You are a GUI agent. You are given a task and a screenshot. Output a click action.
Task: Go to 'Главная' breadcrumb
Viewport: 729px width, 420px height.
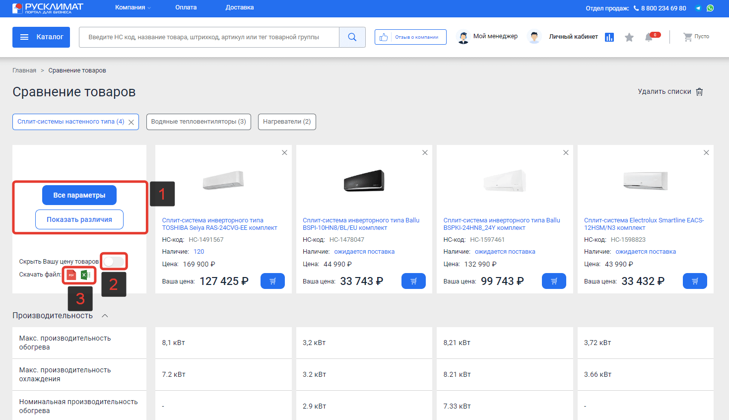pos(24,70)
